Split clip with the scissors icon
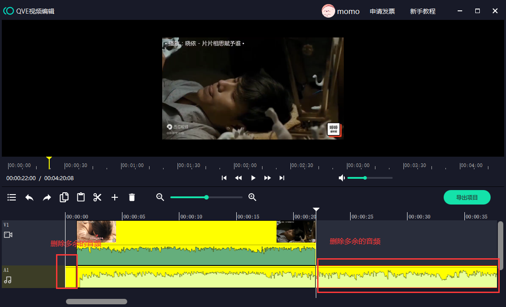The image size is (506, 307). (x=98, y=197)
